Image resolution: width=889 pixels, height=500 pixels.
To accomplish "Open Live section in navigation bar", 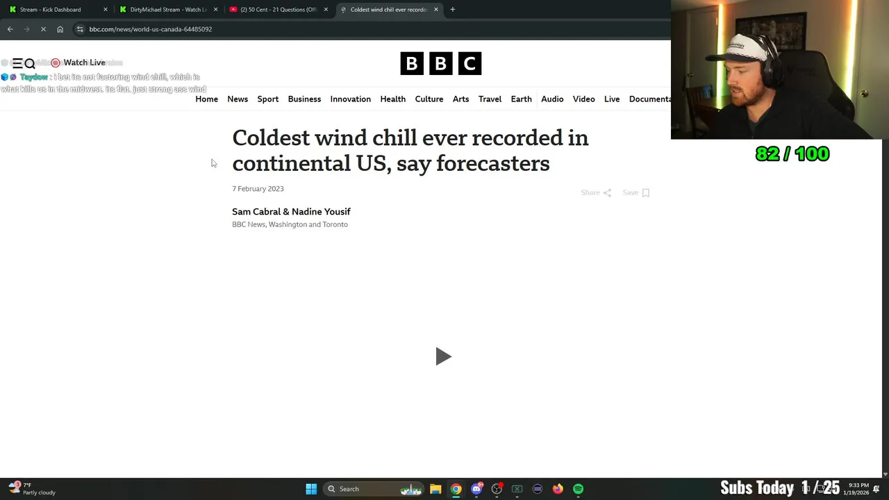I will click(x=612, y=99).
